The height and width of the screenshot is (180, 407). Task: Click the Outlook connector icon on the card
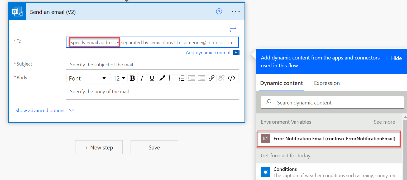[17, 11]
